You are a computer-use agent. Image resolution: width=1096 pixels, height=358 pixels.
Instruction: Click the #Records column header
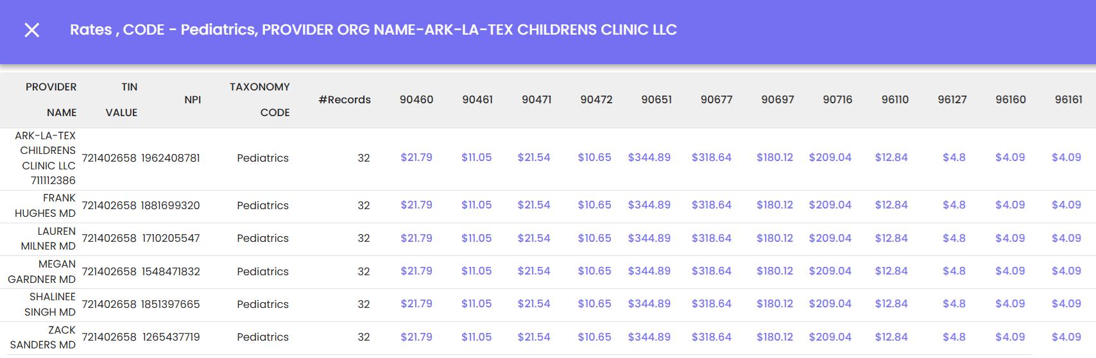(x=345, y=99)
